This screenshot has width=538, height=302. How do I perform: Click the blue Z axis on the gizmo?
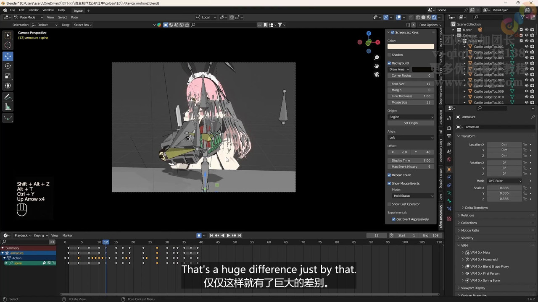369,33
